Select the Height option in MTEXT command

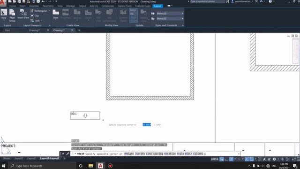[x=129, y=154]
